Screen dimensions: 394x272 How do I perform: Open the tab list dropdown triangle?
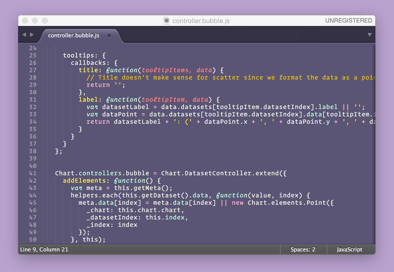369,34
